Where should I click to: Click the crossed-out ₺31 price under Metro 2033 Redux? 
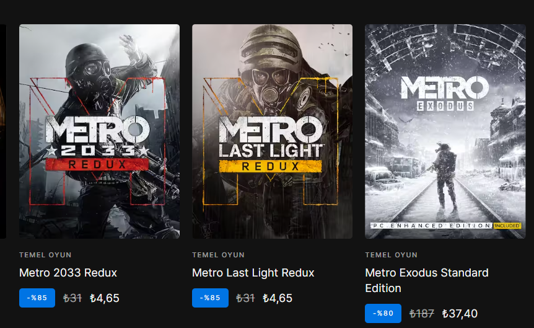(72, 298)
